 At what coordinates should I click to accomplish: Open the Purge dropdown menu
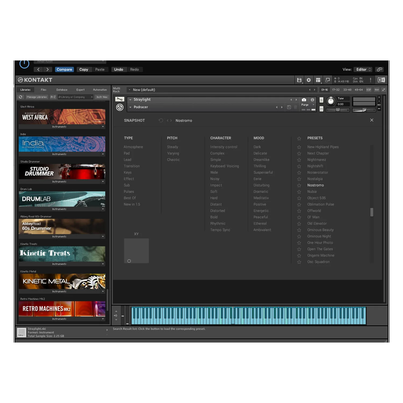(x=308, y=105)
